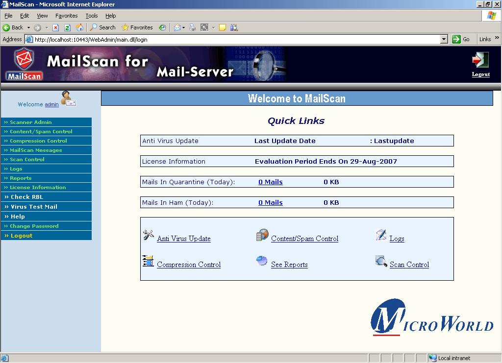Click the Scan Control quick link
The width and height of the screenshot is (502, 363).
click(x=409, y=265)
